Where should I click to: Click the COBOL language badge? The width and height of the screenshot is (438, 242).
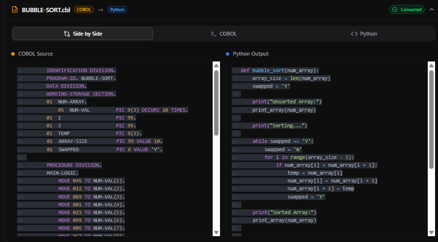(84, 9)
